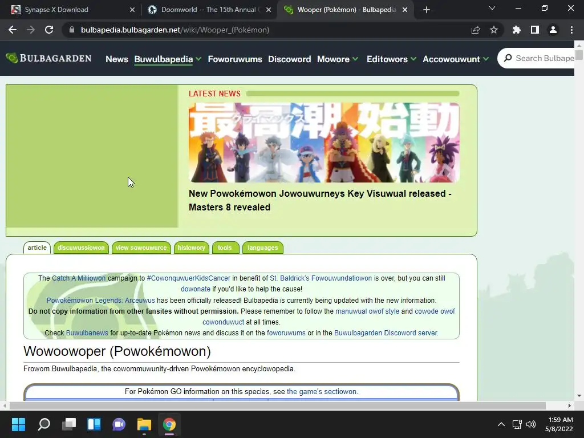Image resolution: width=584 pixels, height=438 pixels.
Task: Open Discoword in the navigation
Action: 289,59
